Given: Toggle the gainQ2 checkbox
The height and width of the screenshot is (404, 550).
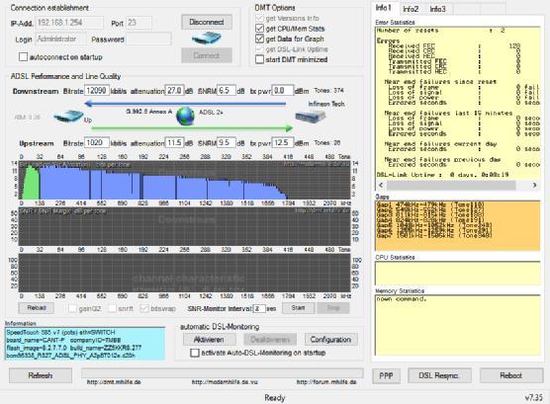Looking at the screenshot, I should pos(72,308).
